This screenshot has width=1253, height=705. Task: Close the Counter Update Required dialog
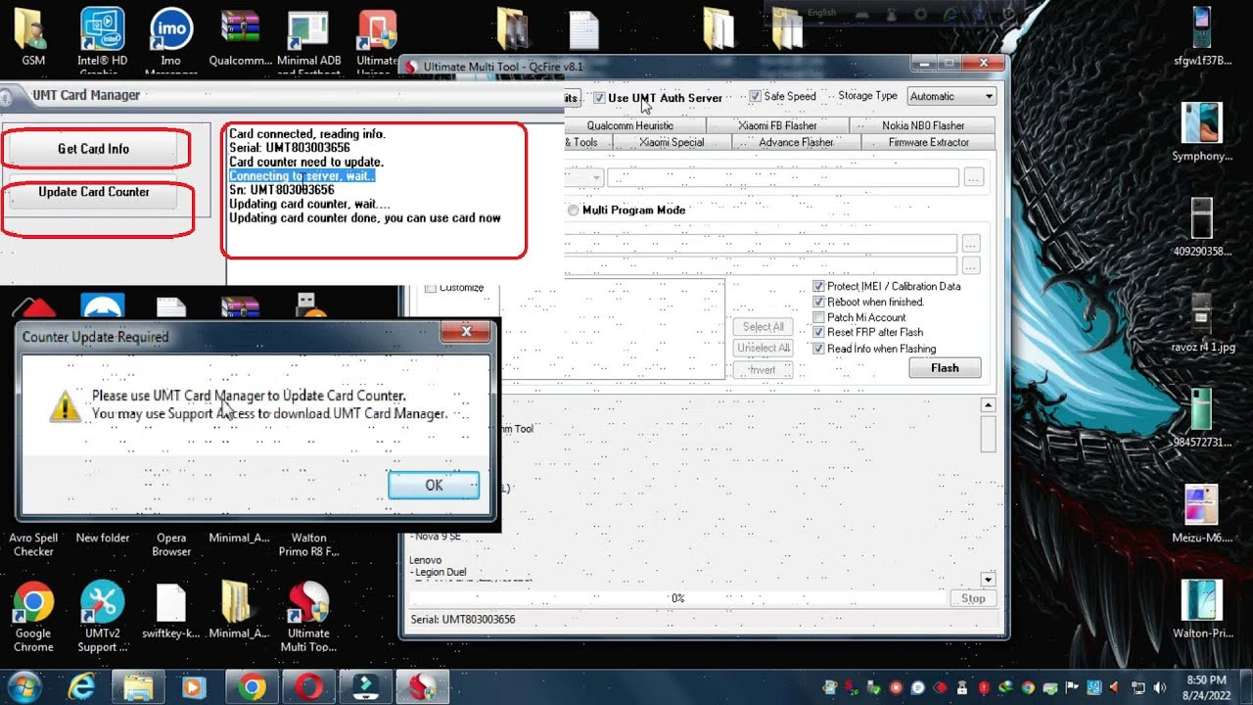pyautogui.click(x=465, y=333)
